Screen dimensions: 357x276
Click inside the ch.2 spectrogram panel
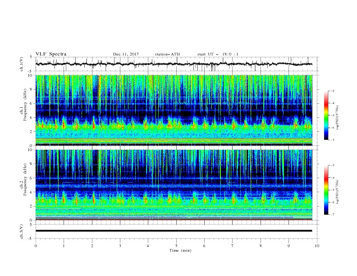(174, 185)
